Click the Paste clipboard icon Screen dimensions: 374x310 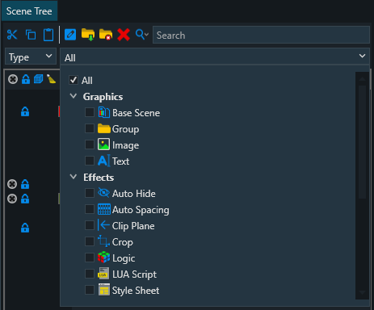pos(48,35)
